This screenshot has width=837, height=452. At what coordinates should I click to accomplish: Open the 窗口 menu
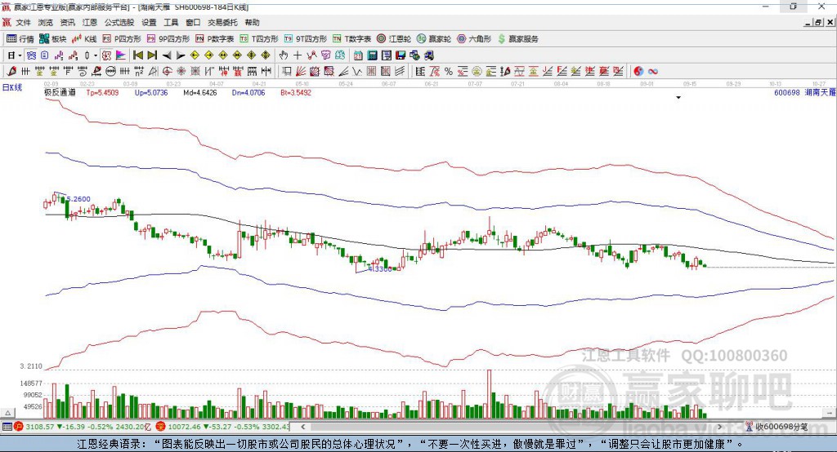tap(193, 22)
